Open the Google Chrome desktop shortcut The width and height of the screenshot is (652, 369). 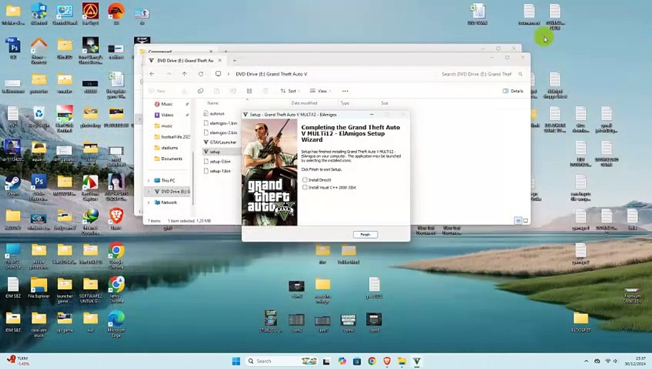pyautogui.click(x=116, y=254)
